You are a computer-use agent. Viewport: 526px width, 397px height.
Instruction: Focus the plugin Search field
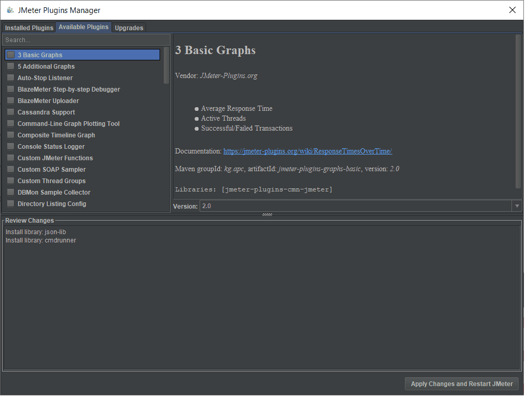click(86, 40)
